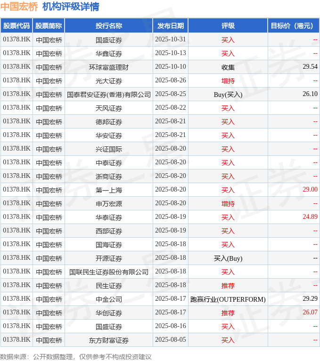Viewport: 320px width, 361px height.
Task: Click the 国海证券 cell
Action: click(109, 244)
